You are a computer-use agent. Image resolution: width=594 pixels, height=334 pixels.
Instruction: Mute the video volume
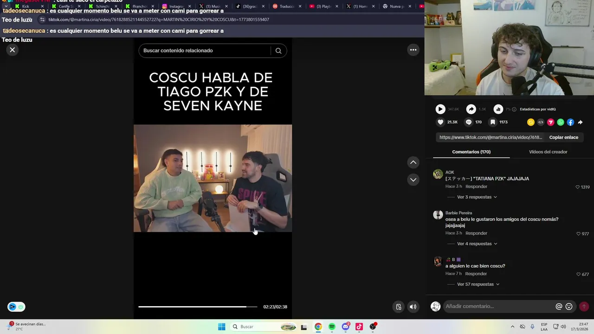(413, 307)
